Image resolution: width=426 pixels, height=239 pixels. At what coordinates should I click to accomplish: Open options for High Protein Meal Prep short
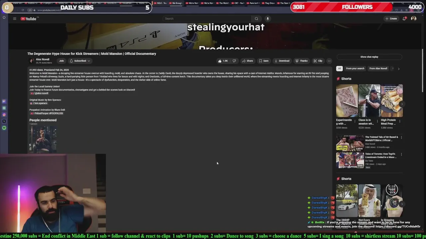pos(400,121)
